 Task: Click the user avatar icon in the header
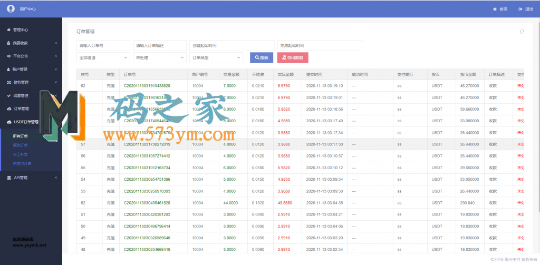pyautogui.click(x=11, y=8)
